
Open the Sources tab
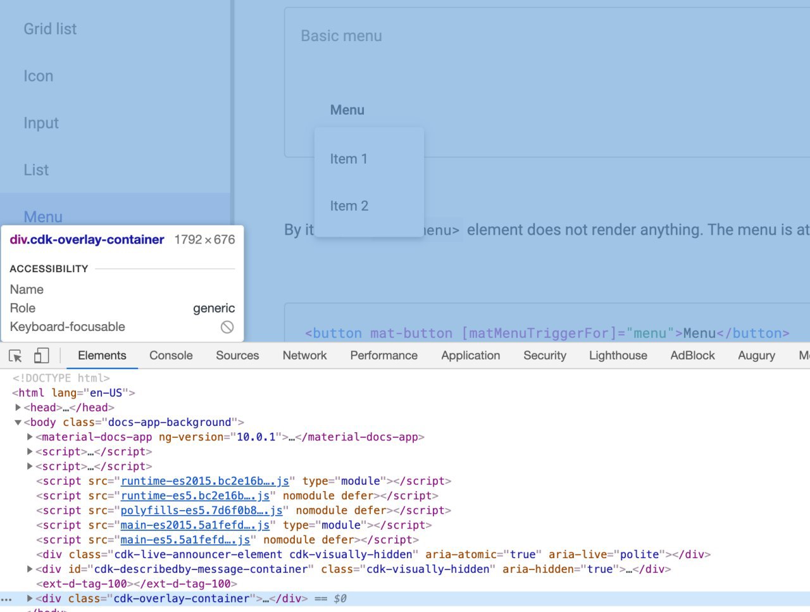[237, 356]
